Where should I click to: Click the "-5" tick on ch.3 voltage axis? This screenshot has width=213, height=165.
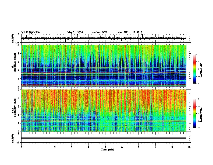click(x=18, y=143)
